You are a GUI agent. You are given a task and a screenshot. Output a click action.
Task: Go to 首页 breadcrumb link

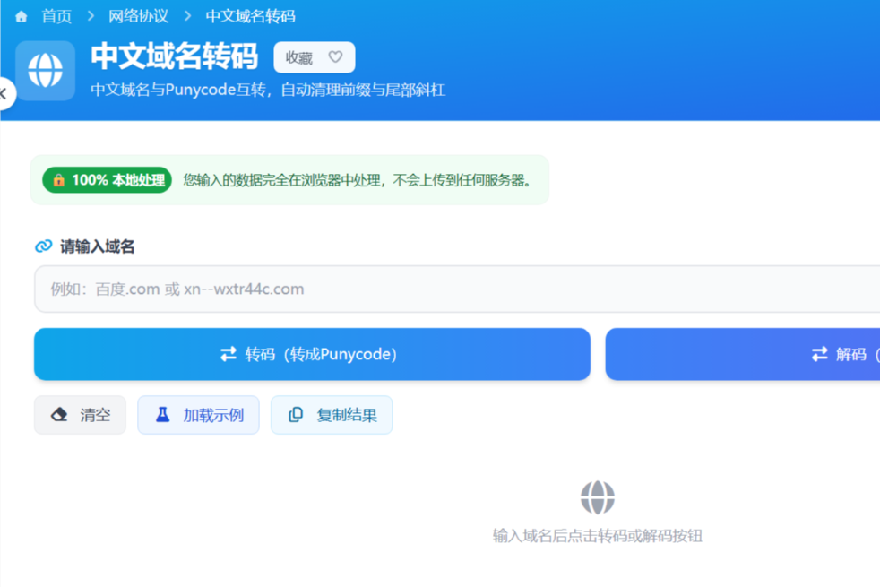(x=56, y=17)
